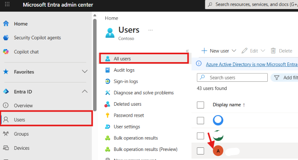
Task: Click Home breadcrumb link
Action: [x=112, y=18]
